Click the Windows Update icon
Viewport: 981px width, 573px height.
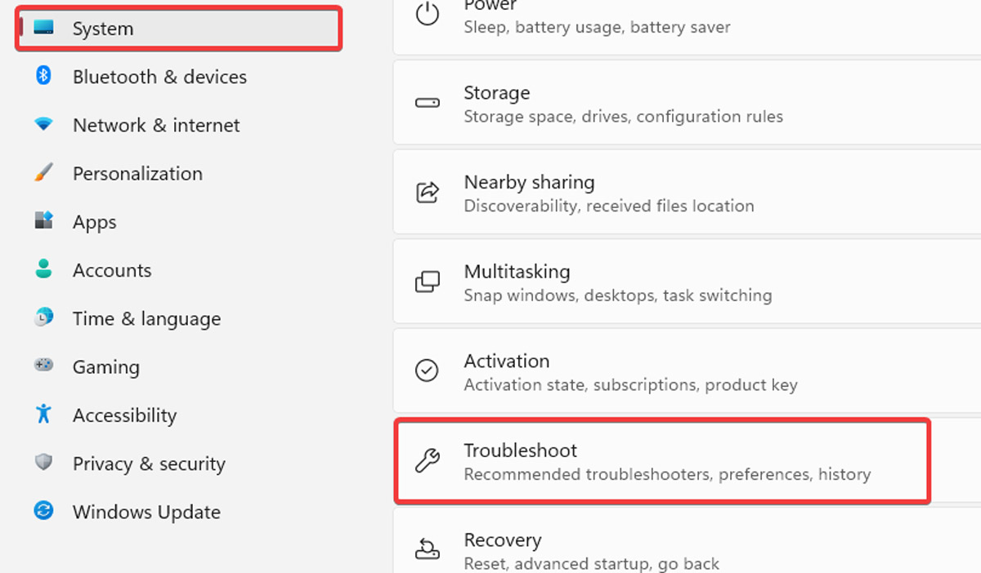point(42,512)
